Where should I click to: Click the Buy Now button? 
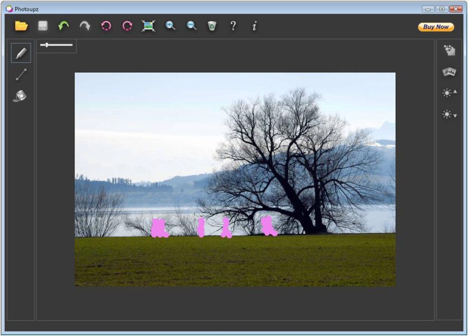[x=436, y=26]
